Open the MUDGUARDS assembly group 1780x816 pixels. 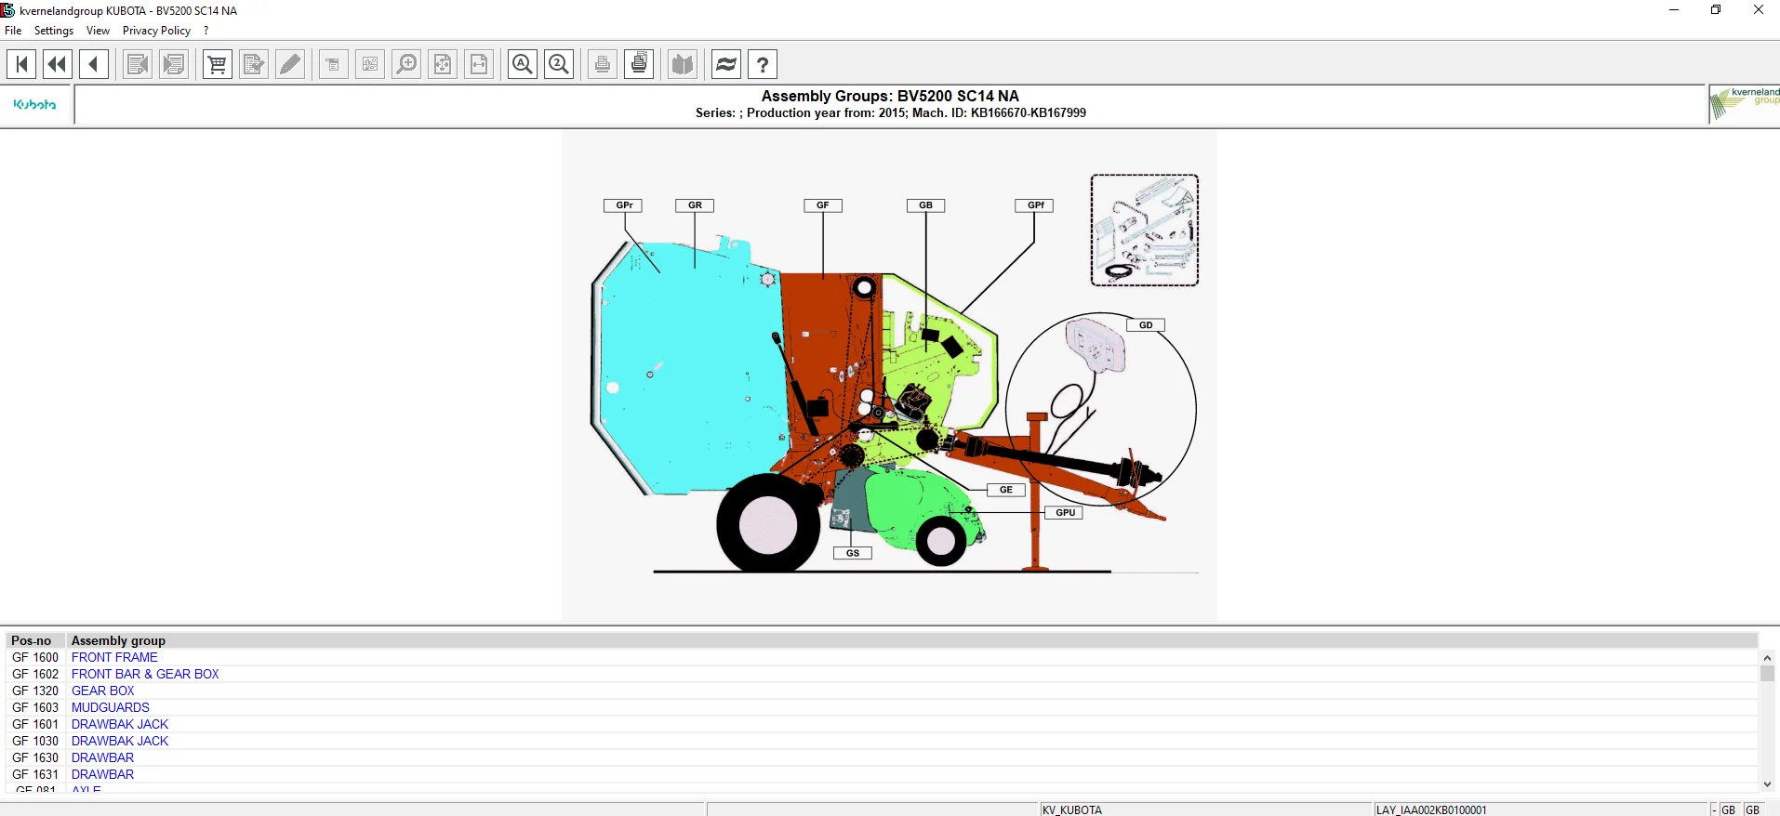[x=111, y=707]
